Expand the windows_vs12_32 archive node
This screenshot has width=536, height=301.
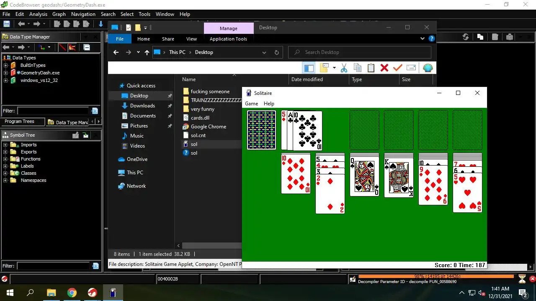click(6, 80)
